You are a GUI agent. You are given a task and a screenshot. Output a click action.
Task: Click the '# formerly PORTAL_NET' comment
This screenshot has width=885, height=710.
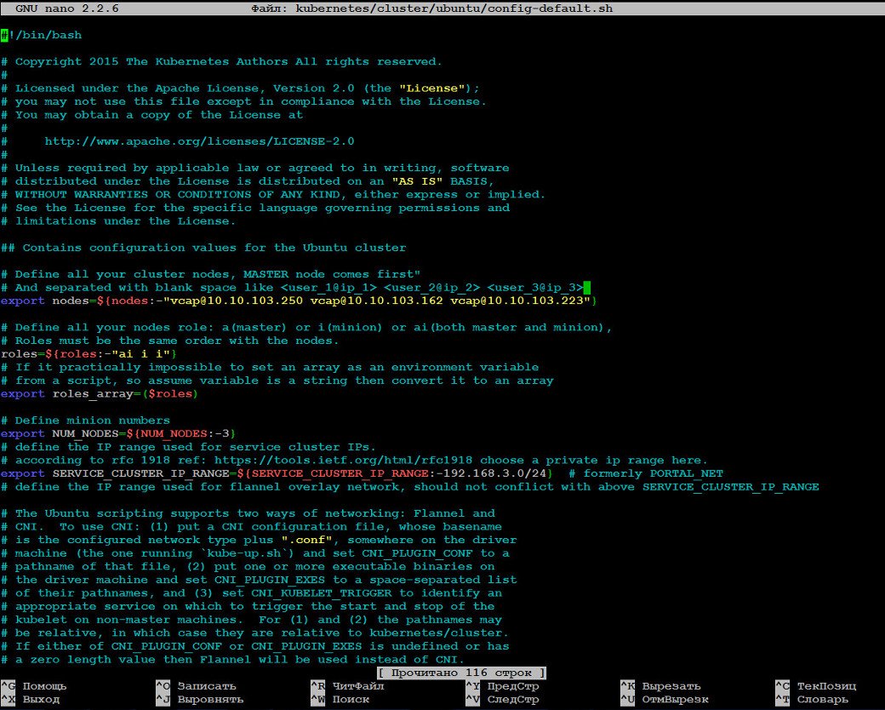[x=646, y=473]
